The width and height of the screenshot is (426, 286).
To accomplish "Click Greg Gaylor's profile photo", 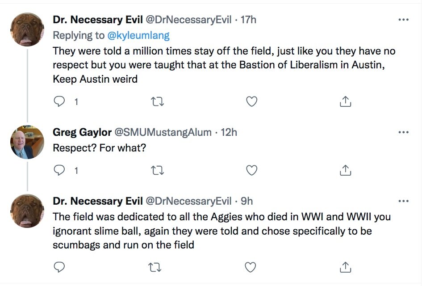I will pyautogui.click(x=27, y=142).
